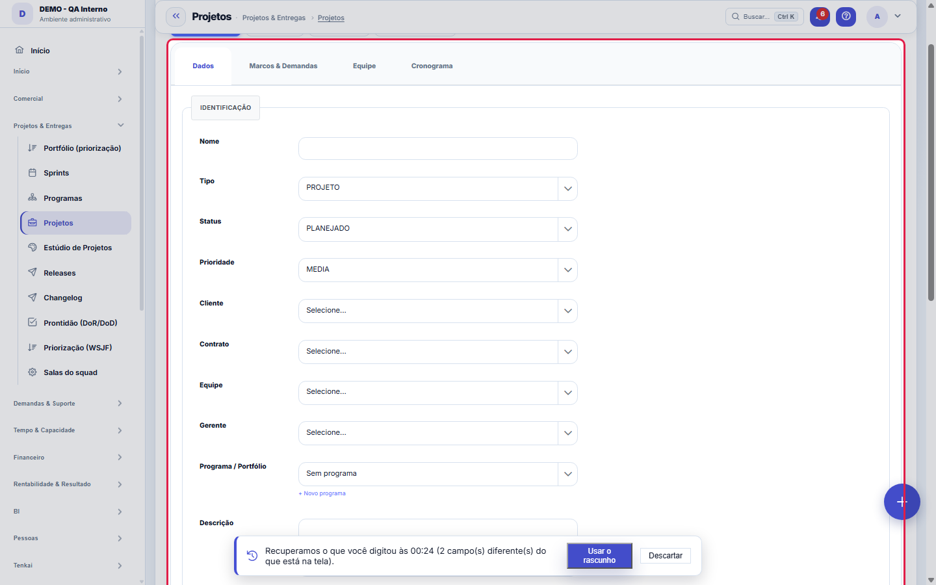Switch to the Dados tab
Screen dimensions: 936x585
click(203, 66)
